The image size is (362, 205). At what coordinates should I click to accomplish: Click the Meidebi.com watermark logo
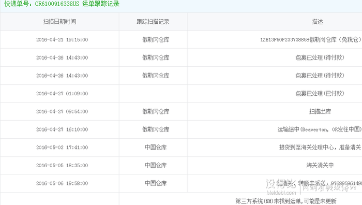(281, 187)
